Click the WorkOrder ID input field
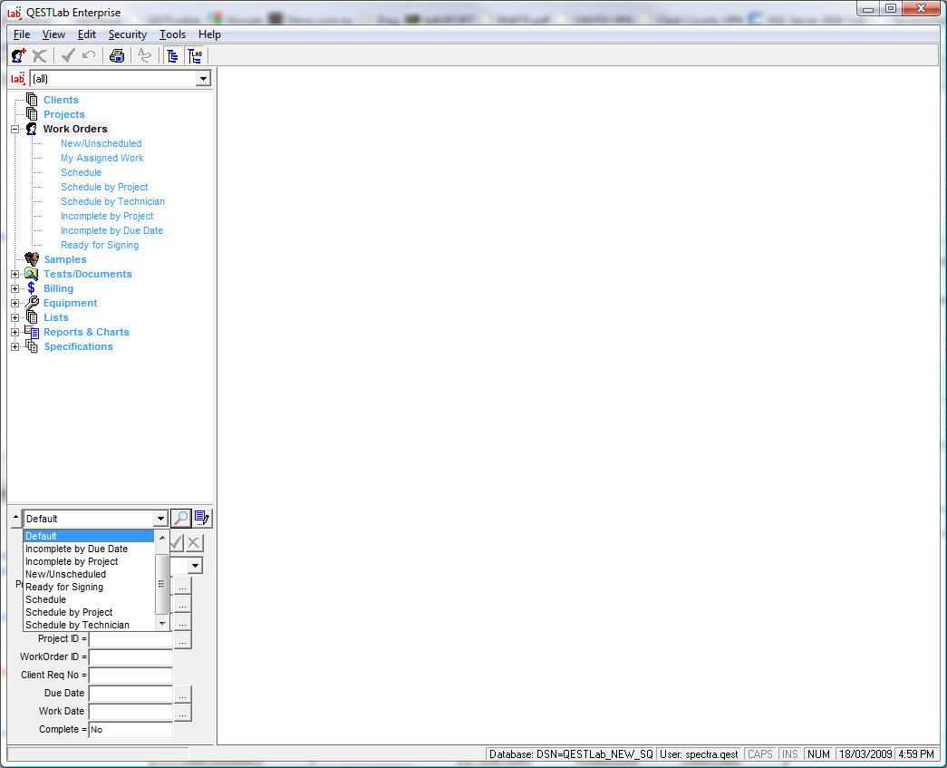Viewport: 947px width, 768px height. (130, 657)
